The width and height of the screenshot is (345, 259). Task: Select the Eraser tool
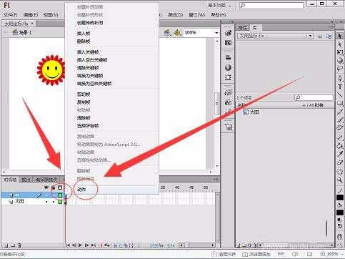pyautogui.click(x=340, y=162)
